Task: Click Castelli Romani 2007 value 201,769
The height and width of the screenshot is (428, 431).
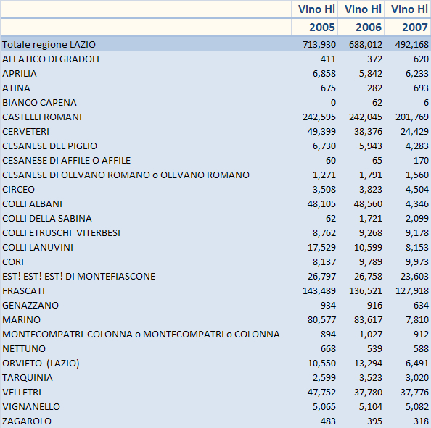Action: tap(412, 117)
